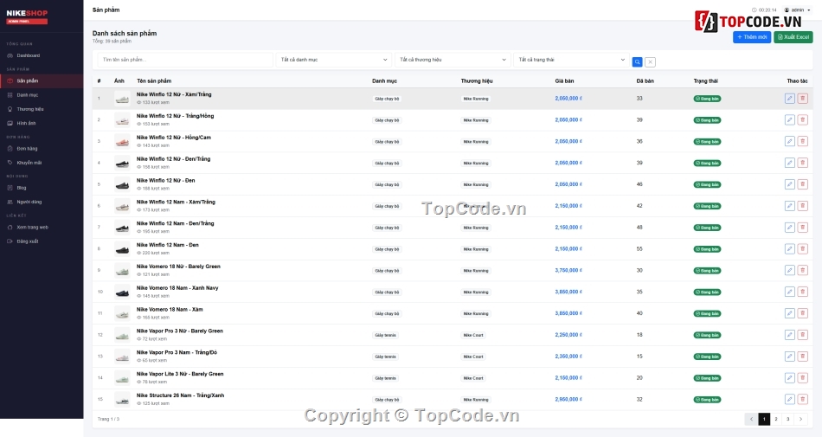Click the product name search field
The height and width of the screenshot is (437, 822).
coord(185,60)
